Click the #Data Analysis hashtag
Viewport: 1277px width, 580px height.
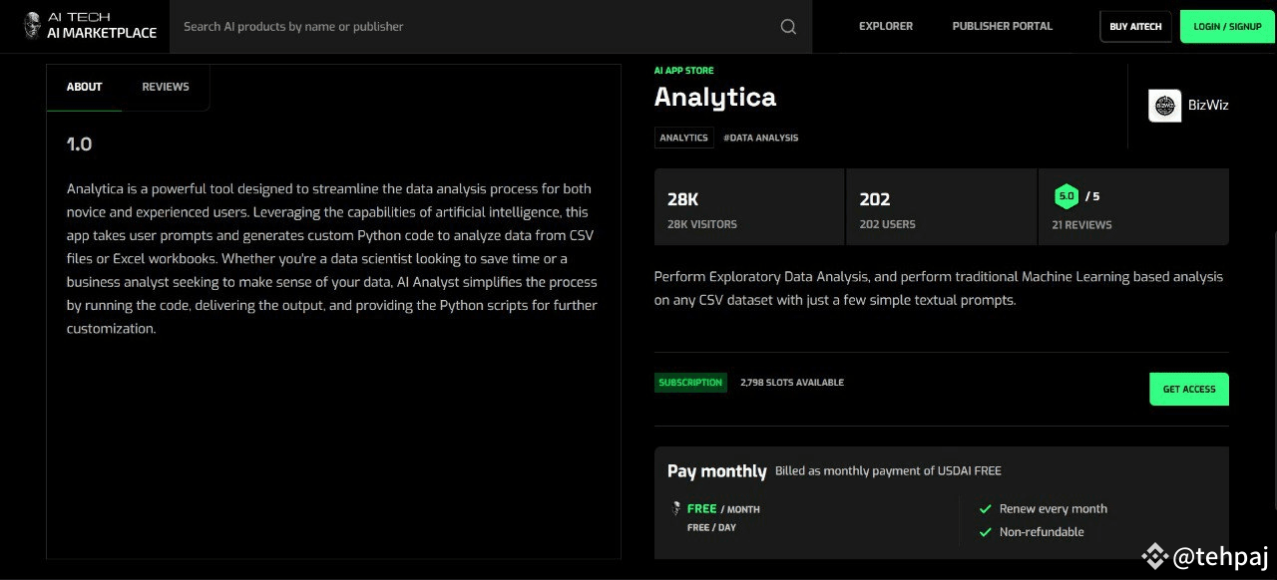(x=760, y=138)
